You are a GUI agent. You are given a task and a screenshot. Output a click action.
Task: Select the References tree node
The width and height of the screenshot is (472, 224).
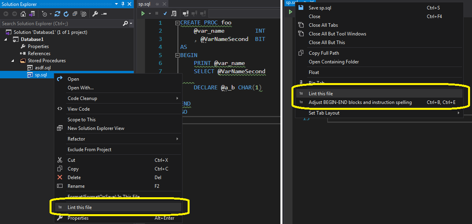point(39,54)
